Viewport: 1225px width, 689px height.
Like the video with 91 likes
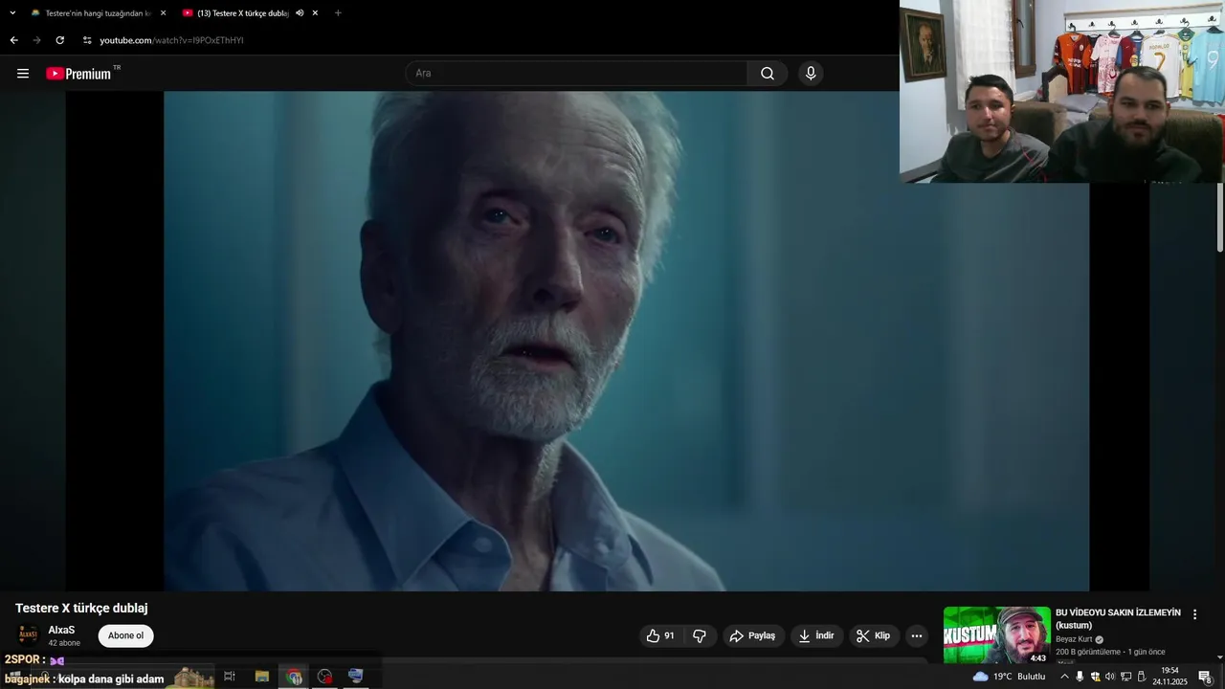(x=659, y=635)
